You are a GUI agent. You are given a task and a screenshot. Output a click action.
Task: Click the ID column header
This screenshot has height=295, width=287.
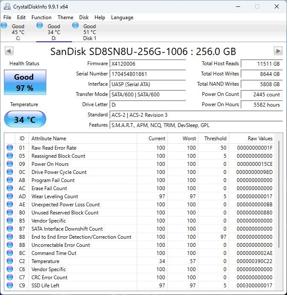pos(22,139)
